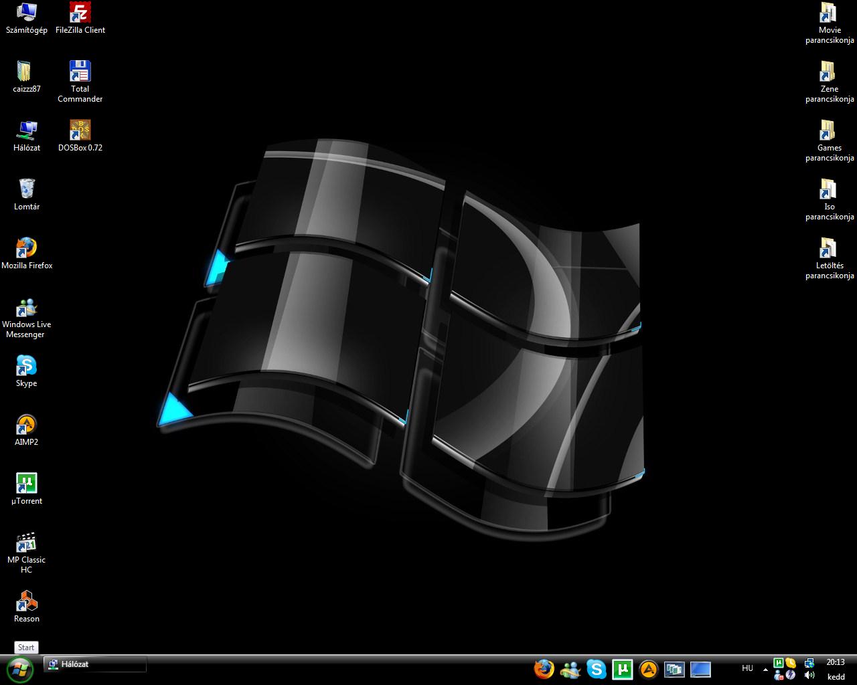The height and width of the screenshot is (685, 857).
Task: Select the Windows Live Messenger desktop icon
Action: click(x=27, y=318)
